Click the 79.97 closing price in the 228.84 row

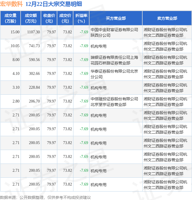(51, 87)
